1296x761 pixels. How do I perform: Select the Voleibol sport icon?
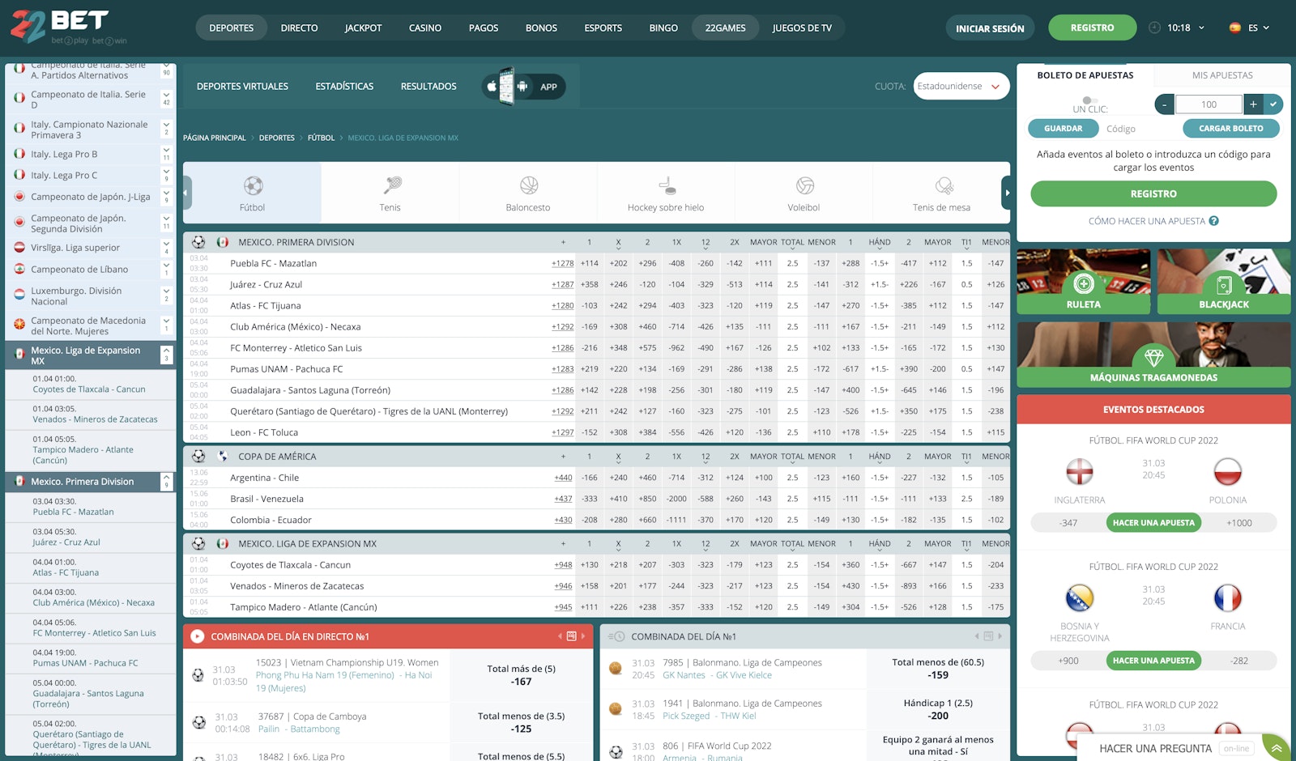(804, 186)
